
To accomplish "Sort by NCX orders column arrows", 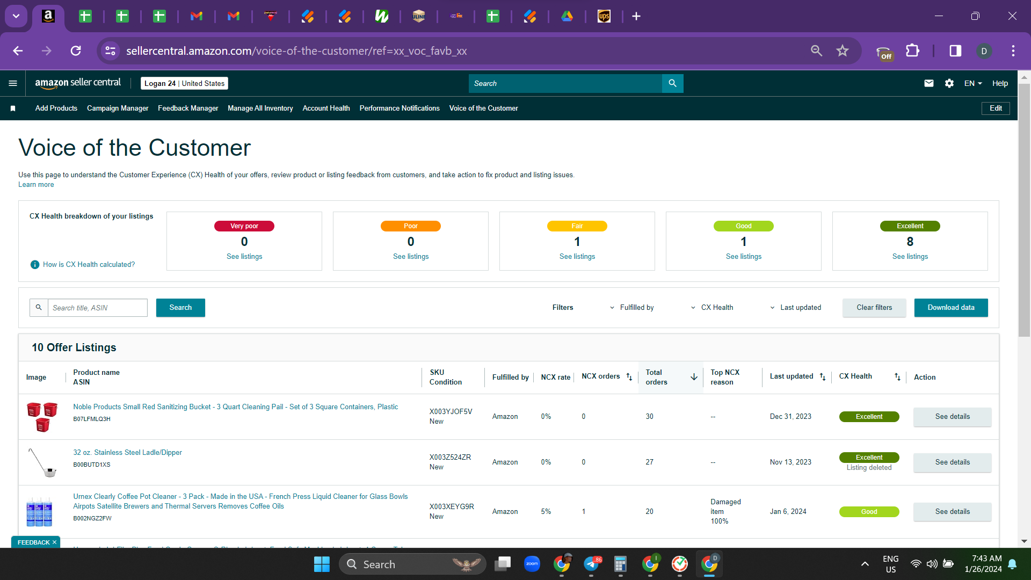I will [629, 377].
